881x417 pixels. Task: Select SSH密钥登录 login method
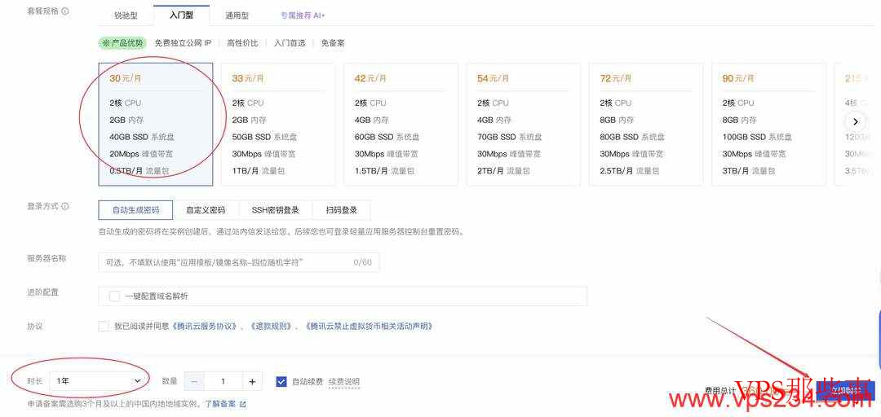pos(276,210)
